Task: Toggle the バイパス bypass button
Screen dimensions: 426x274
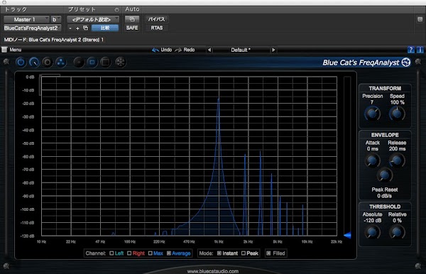Action: click(156, 19)
